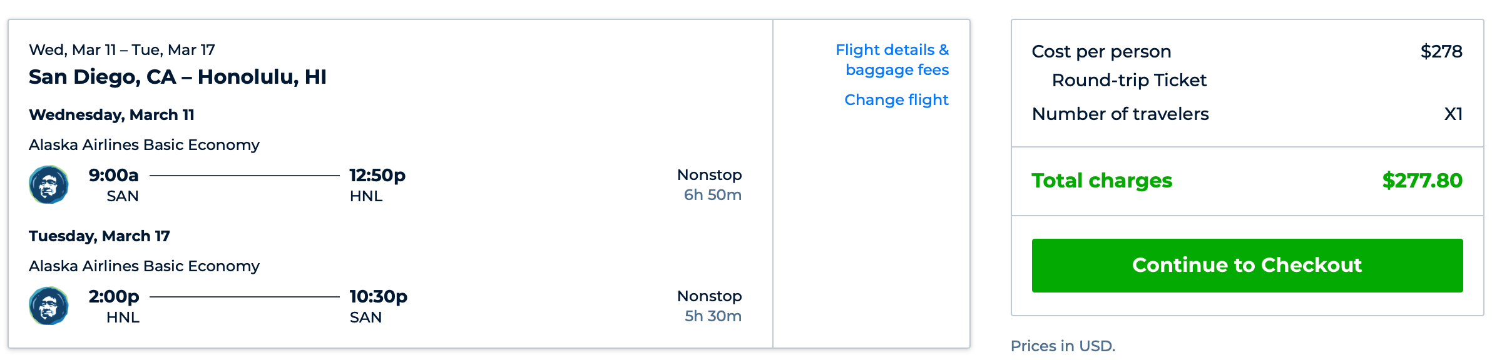1492x360 pixels.
Task: Click the Alaska Airlines logo for the outbound flight
Action: (x=49, y=184)
